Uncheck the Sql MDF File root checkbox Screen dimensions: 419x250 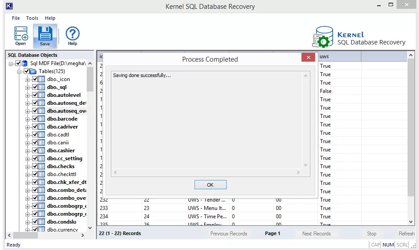point(18,63)
